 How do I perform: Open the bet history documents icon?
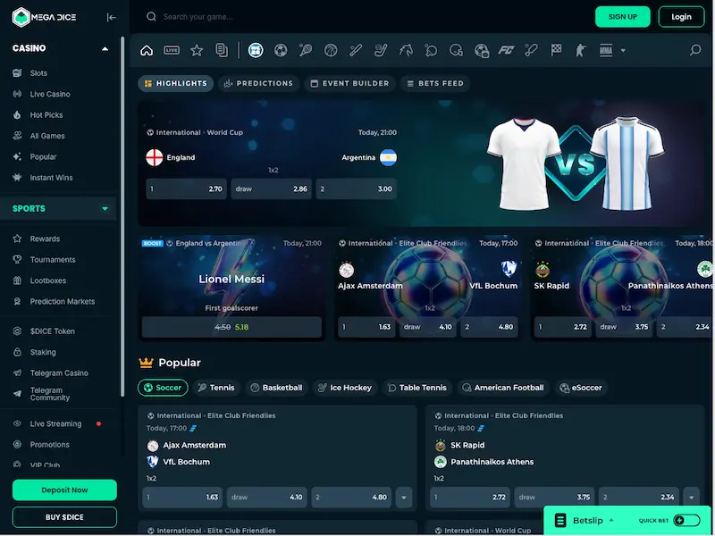(x=222, y=50)
